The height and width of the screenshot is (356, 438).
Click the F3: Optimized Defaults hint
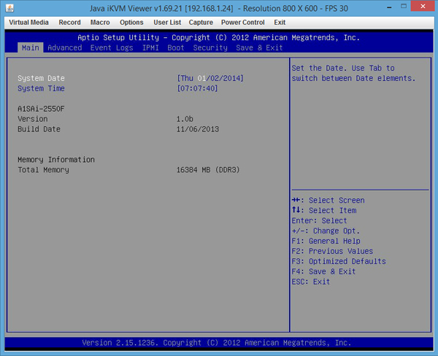click(x=339, y=261)
